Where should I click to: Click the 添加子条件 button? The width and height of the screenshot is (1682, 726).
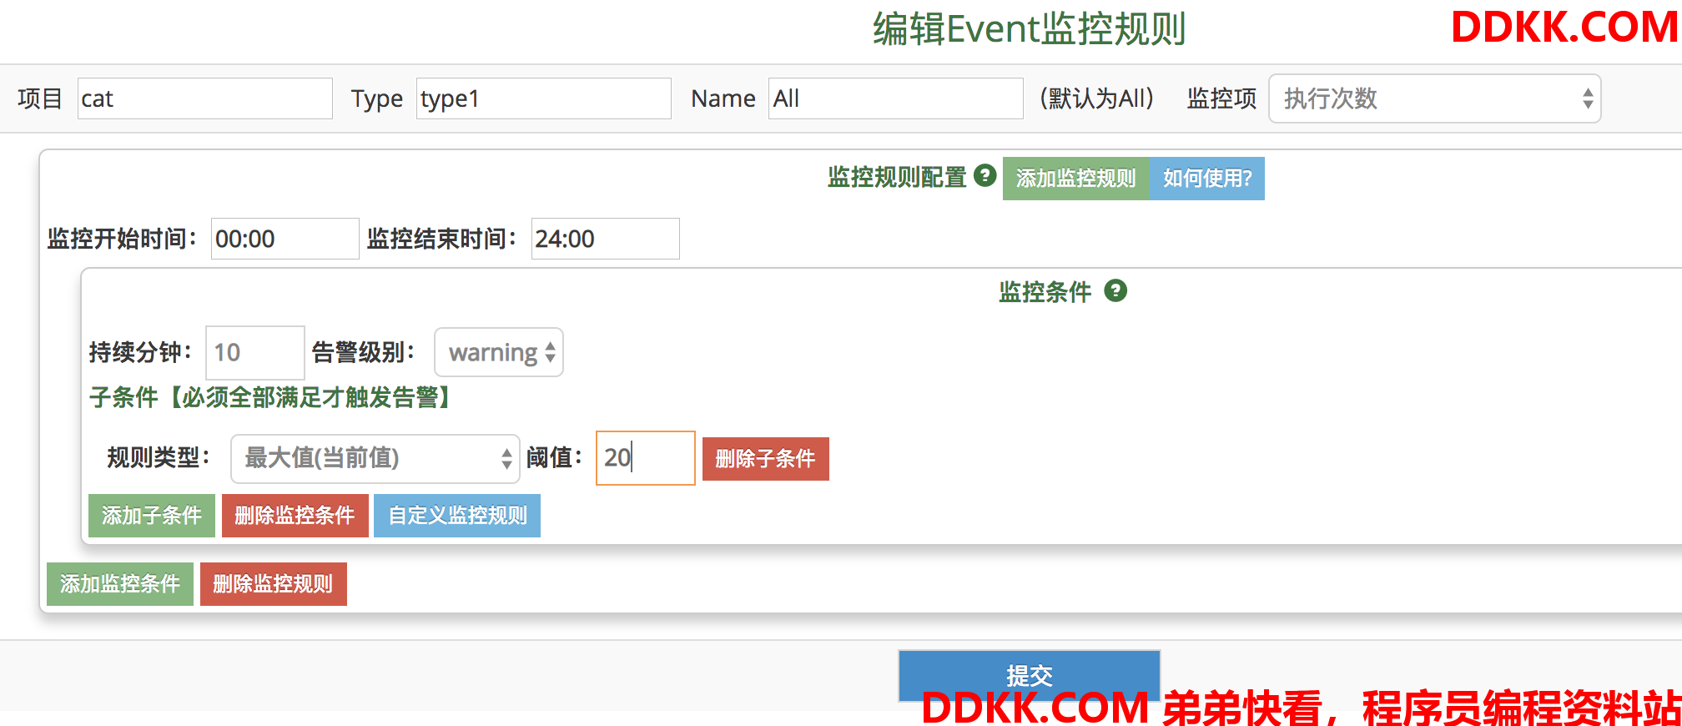pos(152,516)
